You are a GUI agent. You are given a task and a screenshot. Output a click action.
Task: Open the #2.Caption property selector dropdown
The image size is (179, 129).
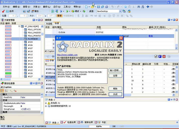pos(42,87)
